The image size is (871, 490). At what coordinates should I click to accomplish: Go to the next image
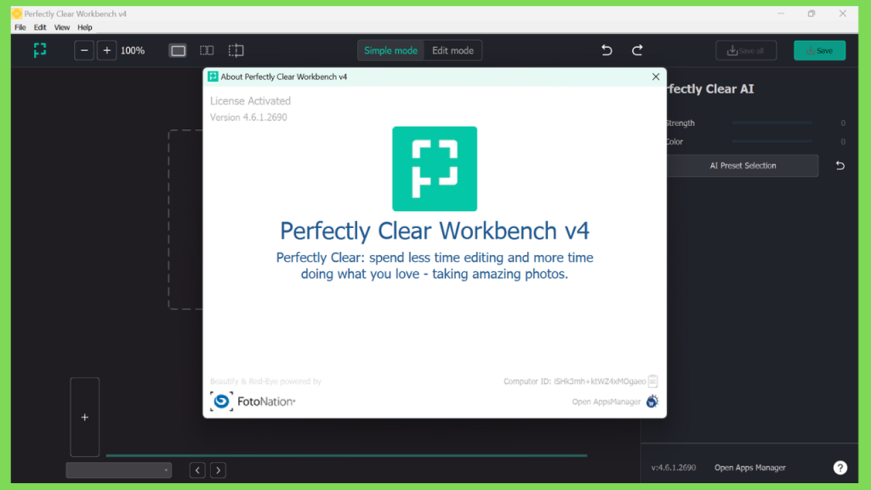[219, 470]
